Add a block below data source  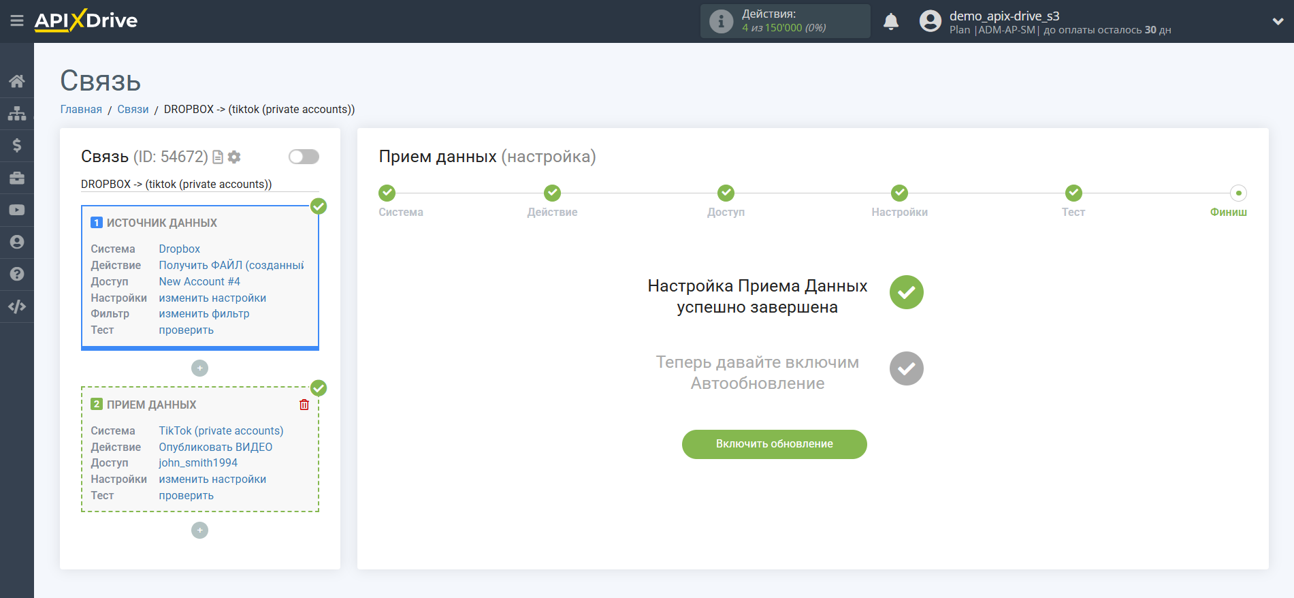(199, 368)
